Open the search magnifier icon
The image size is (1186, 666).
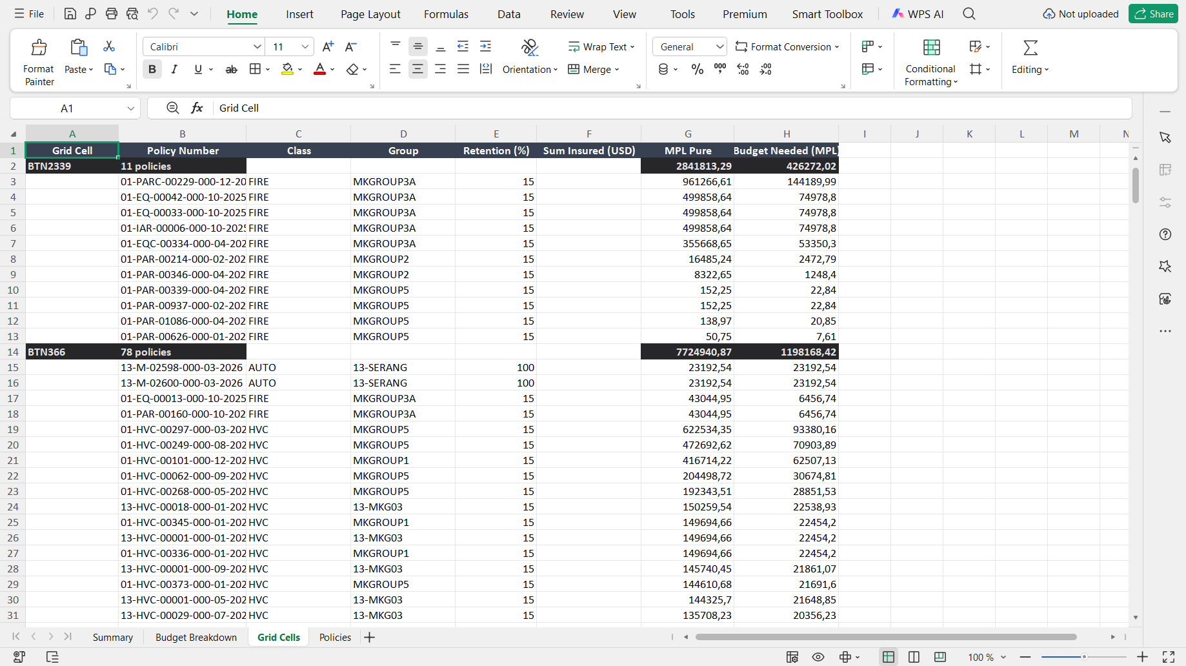coord(969,14)
